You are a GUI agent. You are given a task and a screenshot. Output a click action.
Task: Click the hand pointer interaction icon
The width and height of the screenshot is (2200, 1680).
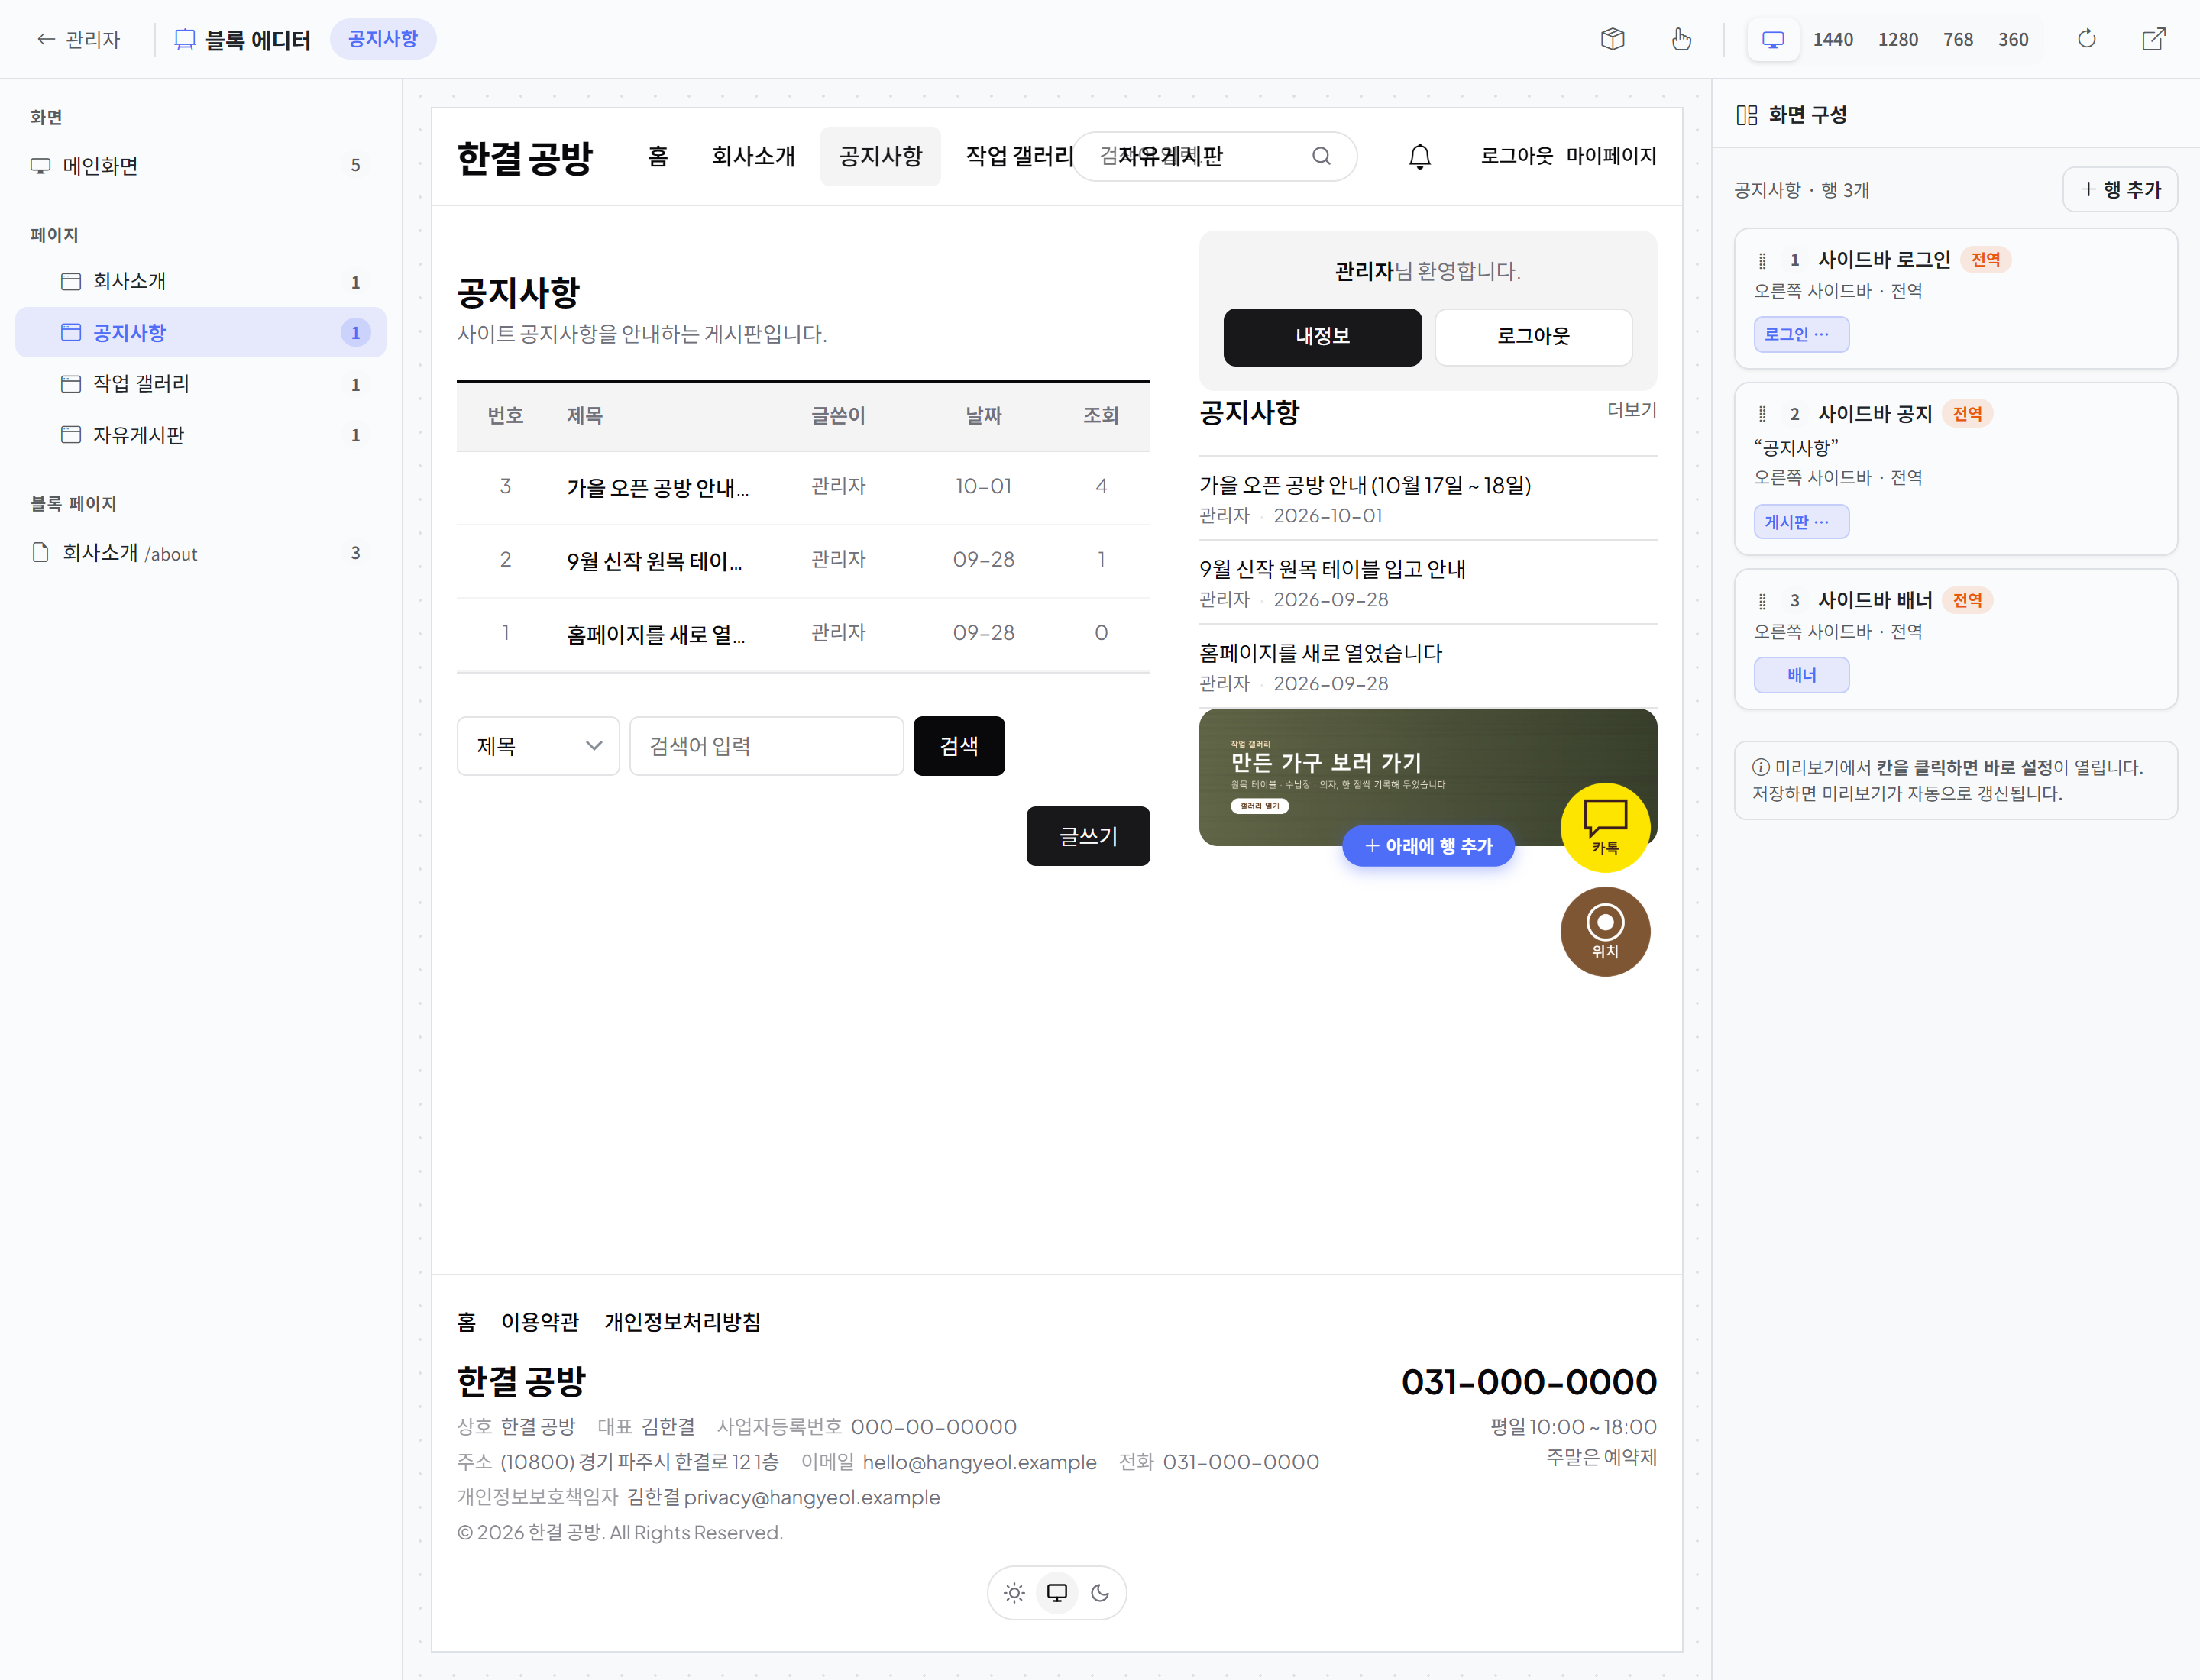[x=1681, y=39]
